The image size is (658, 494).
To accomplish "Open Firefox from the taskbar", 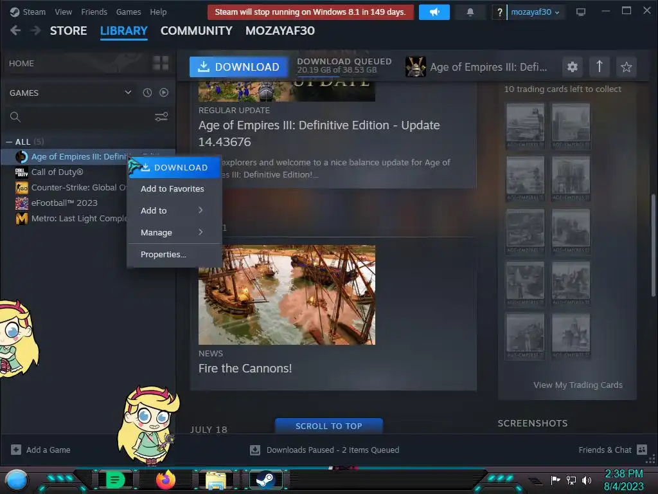I will [x=165, y=479].
